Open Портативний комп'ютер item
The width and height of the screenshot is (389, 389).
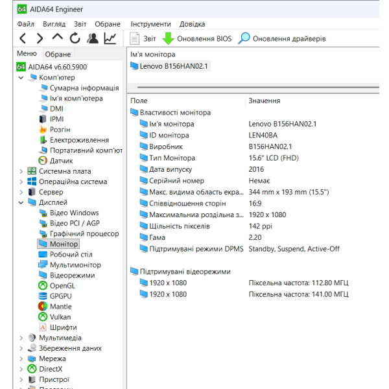[x=80, y=150]
